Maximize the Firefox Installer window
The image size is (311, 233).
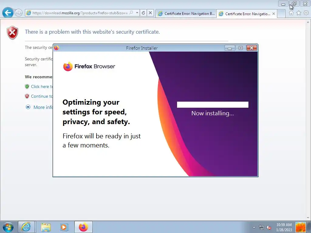pos(241,48)
